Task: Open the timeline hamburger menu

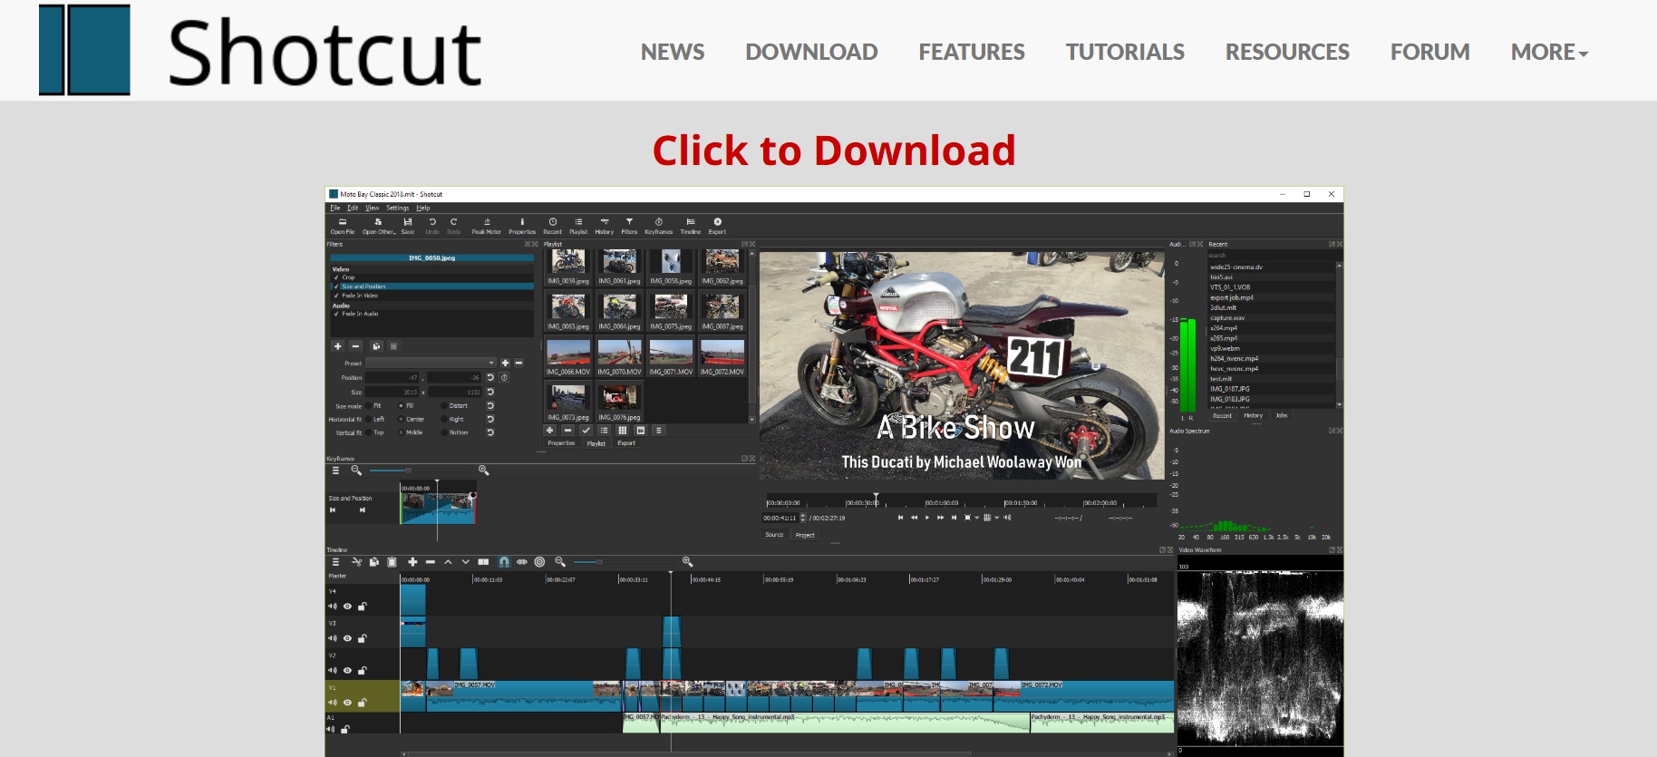Action: point(335,562)
